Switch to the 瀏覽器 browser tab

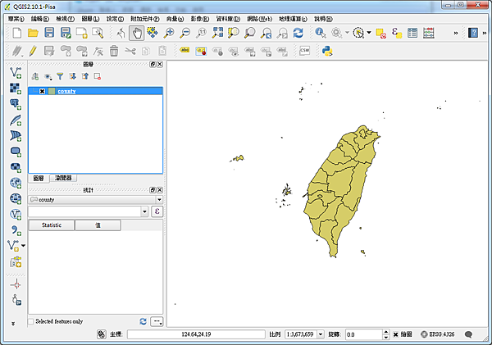(x=62, y=178)
